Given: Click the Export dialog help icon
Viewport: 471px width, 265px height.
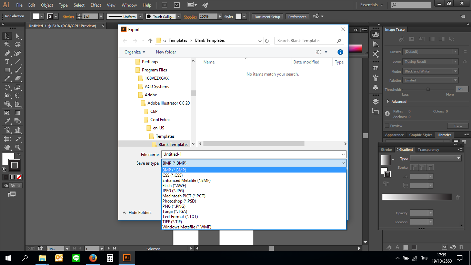Looking at the screenshot, I should pyautogui.click(x=340, y=52).
